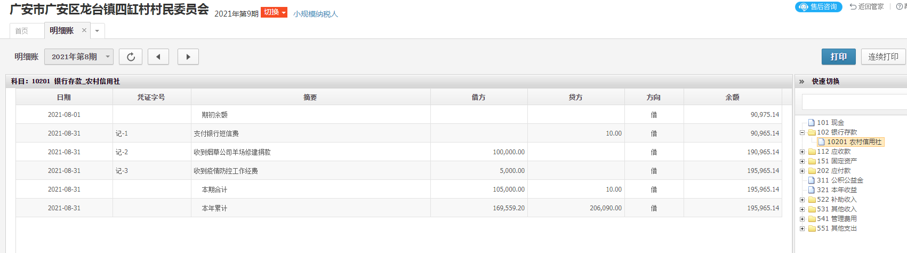Go to previous period arrow
This screenshot has width=907, height=253.
point(158,57)
